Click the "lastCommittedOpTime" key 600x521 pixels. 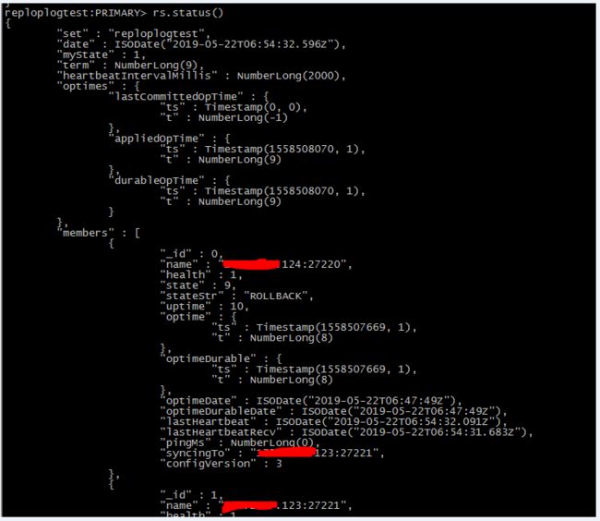tap(175, 96)
